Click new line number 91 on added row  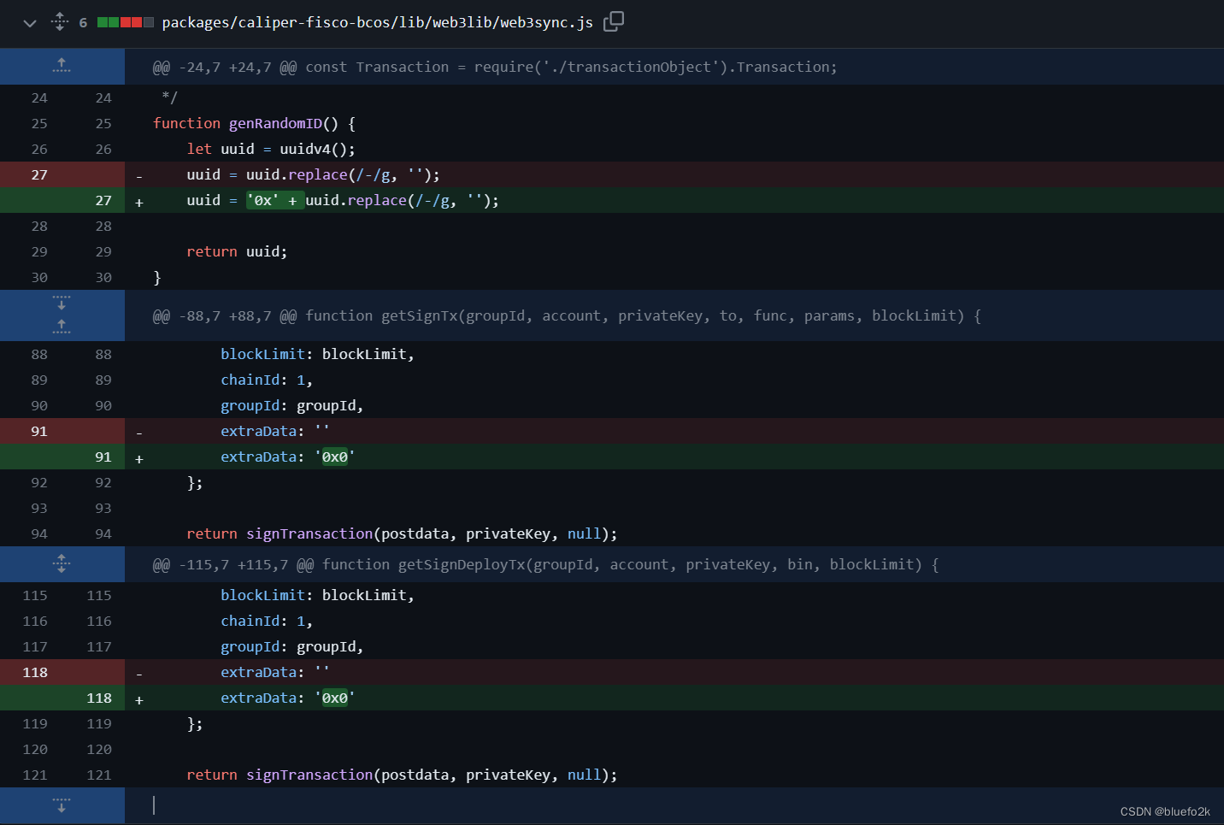click(103, 457)
